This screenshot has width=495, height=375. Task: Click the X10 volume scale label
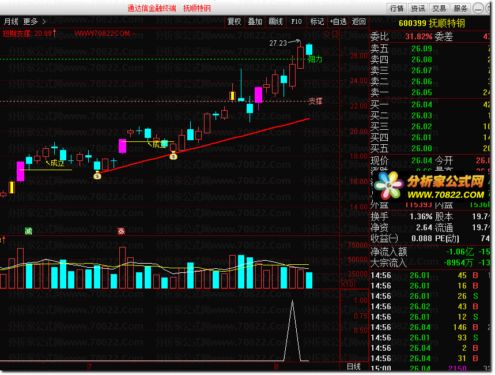[x=347, y=284]
